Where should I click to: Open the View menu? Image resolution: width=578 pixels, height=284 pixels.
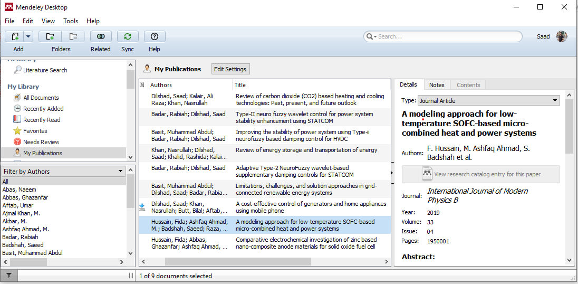(x=49, y=21)
